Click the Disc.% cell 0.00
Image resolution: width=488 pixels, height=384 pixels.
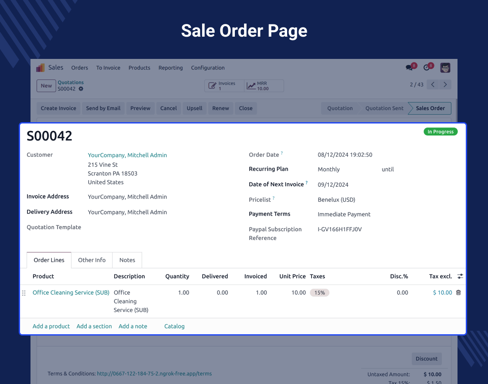click(403, 292)
